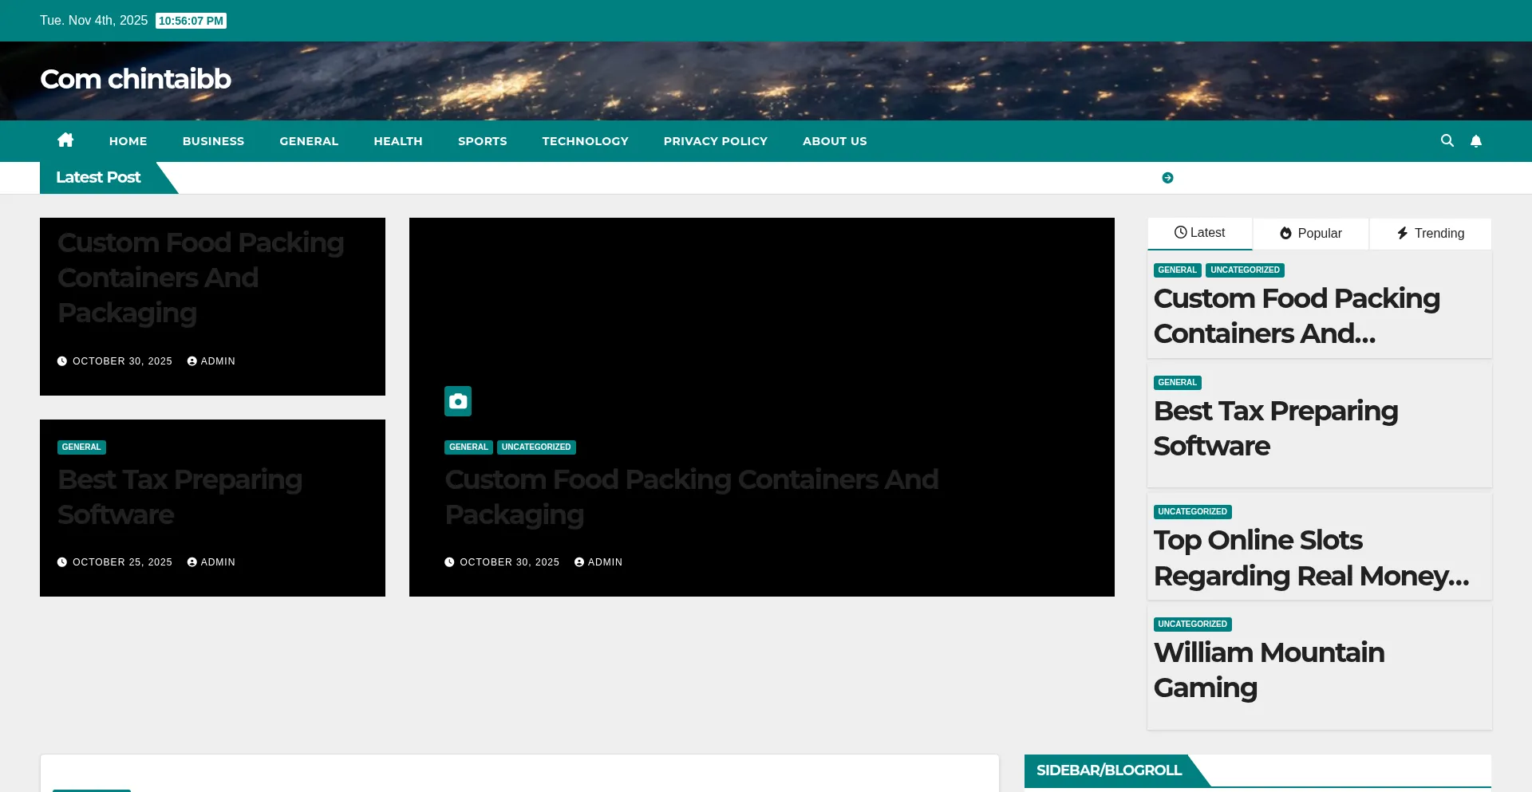Image resolution: width=1532 pixels, height=792 pixels.
Task: Switch to the Trending tab
Action: pyautogui.click(x=1430, y=234)
